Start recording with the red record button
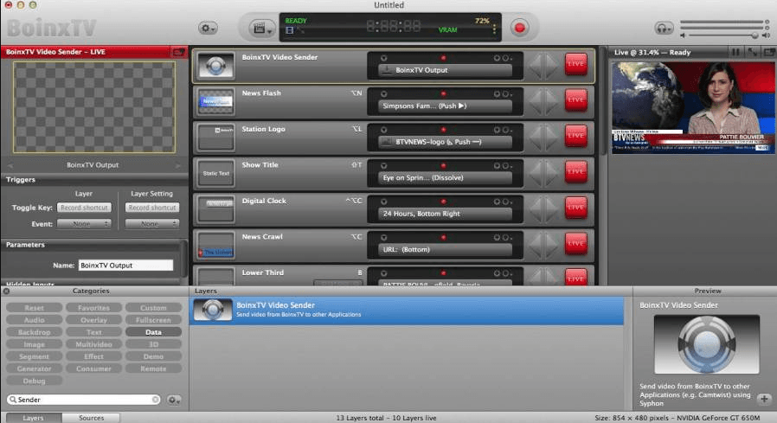The width and height of the screenshot is (777, 423). [x=519, y=28]
